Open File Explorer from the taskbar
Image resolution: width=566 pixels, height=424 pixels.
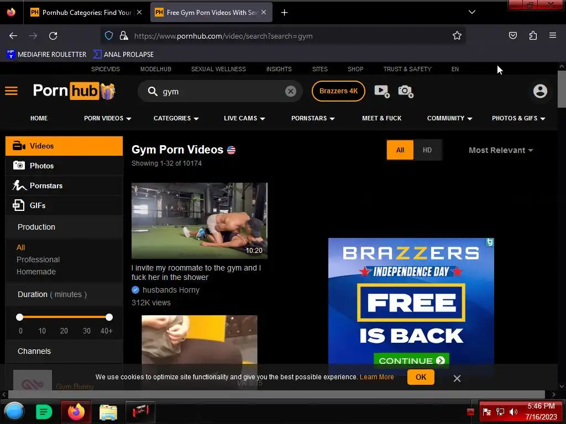point(108,412)
